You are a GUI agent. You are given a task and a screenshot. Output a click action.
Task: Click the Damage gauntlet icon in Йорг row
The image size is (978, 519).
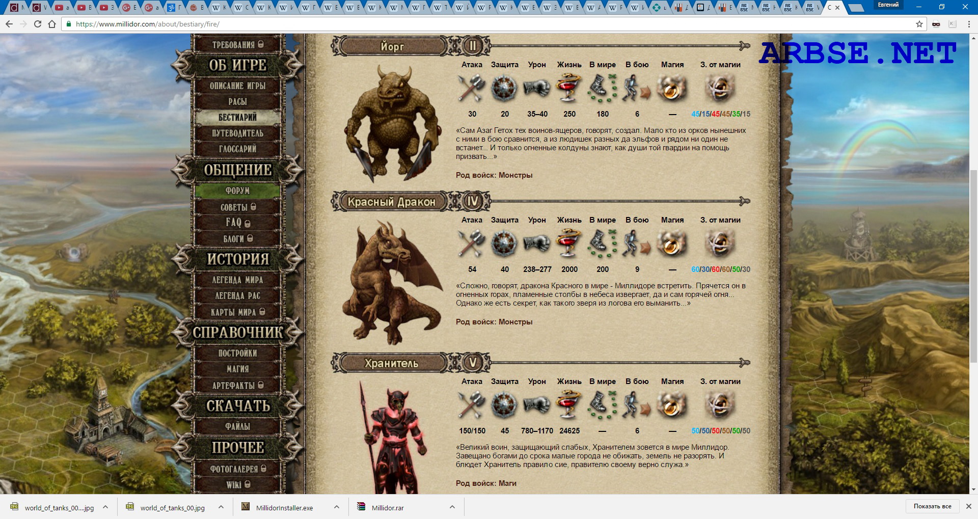click(x=537, y=88)
